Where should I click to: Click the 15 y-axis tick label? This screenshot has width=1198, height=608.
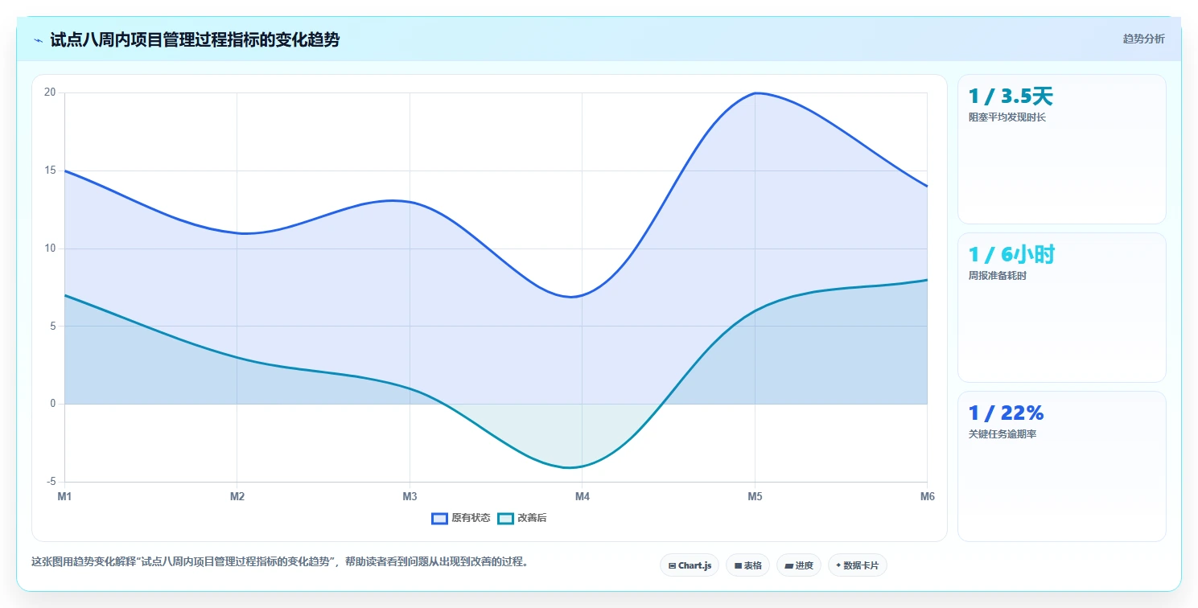[50, 170]
